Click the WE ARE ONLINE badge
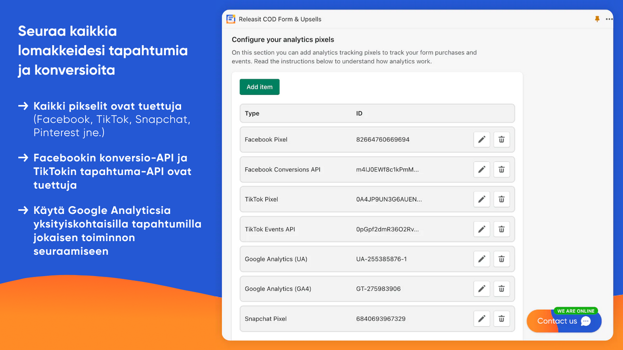Viewport: 623px width, 350px height. [576, 311]
